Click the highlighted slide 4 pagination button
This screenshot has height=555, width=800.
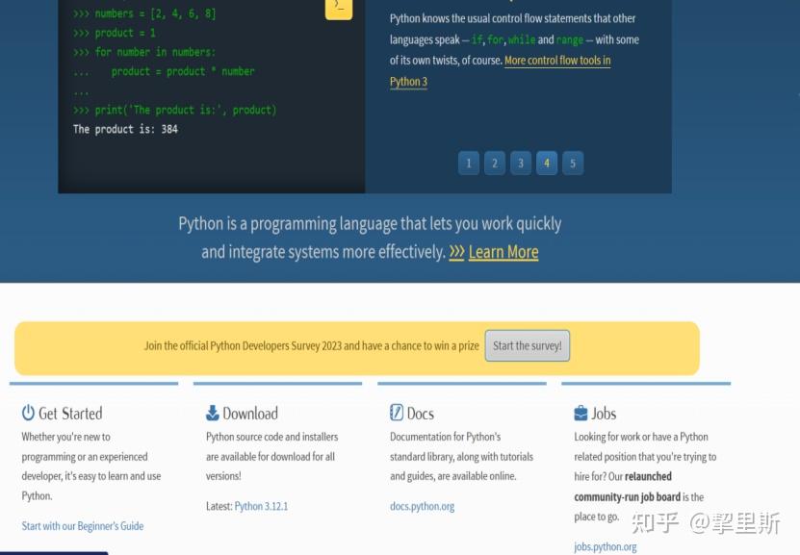coord(547,163)
